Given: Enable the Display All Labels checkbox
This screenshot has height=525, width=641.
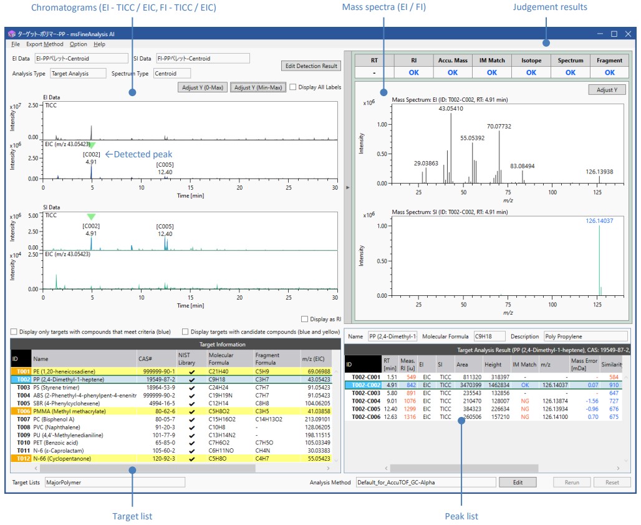Looking at the screenshot, I should click(x=293, y=87).
